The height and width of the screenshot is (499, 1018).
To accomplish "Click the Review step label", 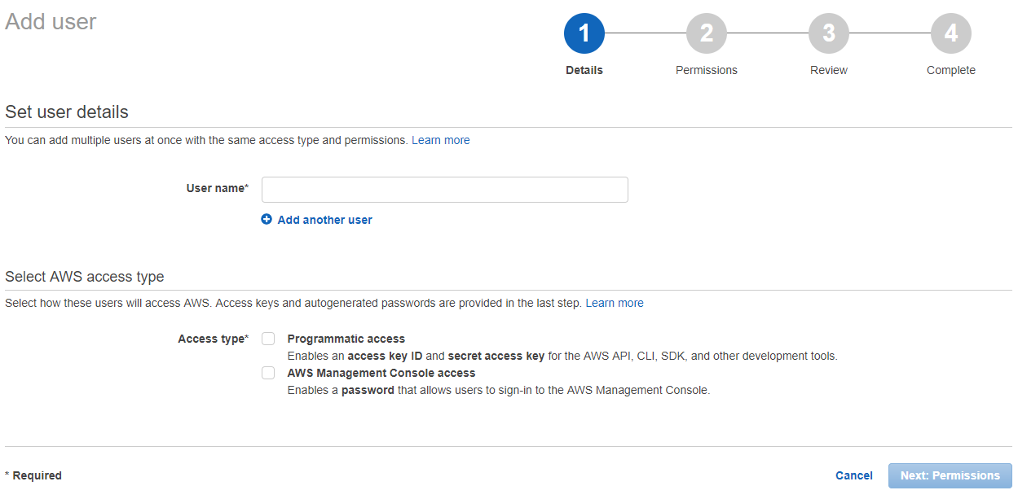I will pyautogui.click(x=829, y=70).
